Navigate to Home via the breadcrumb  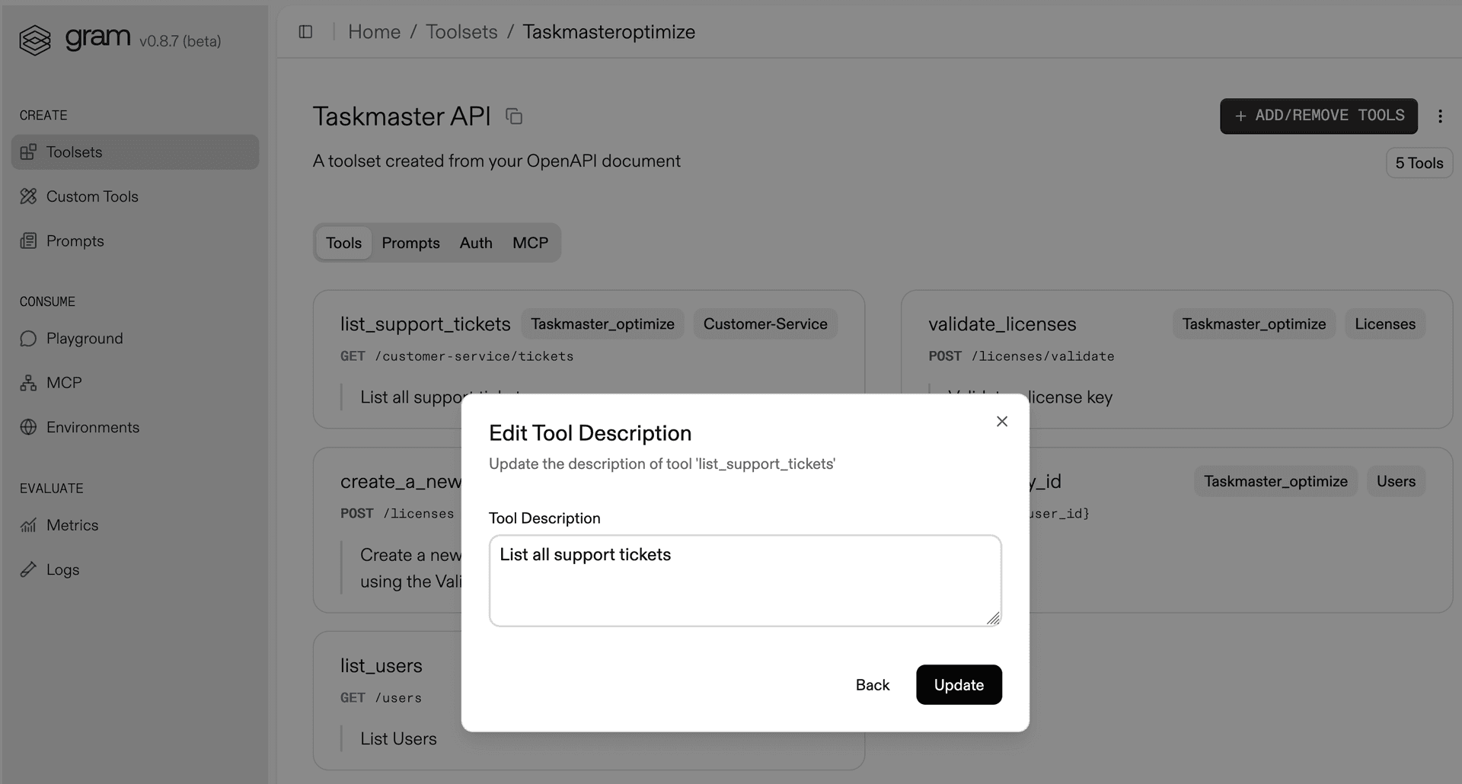click(374, 31)
